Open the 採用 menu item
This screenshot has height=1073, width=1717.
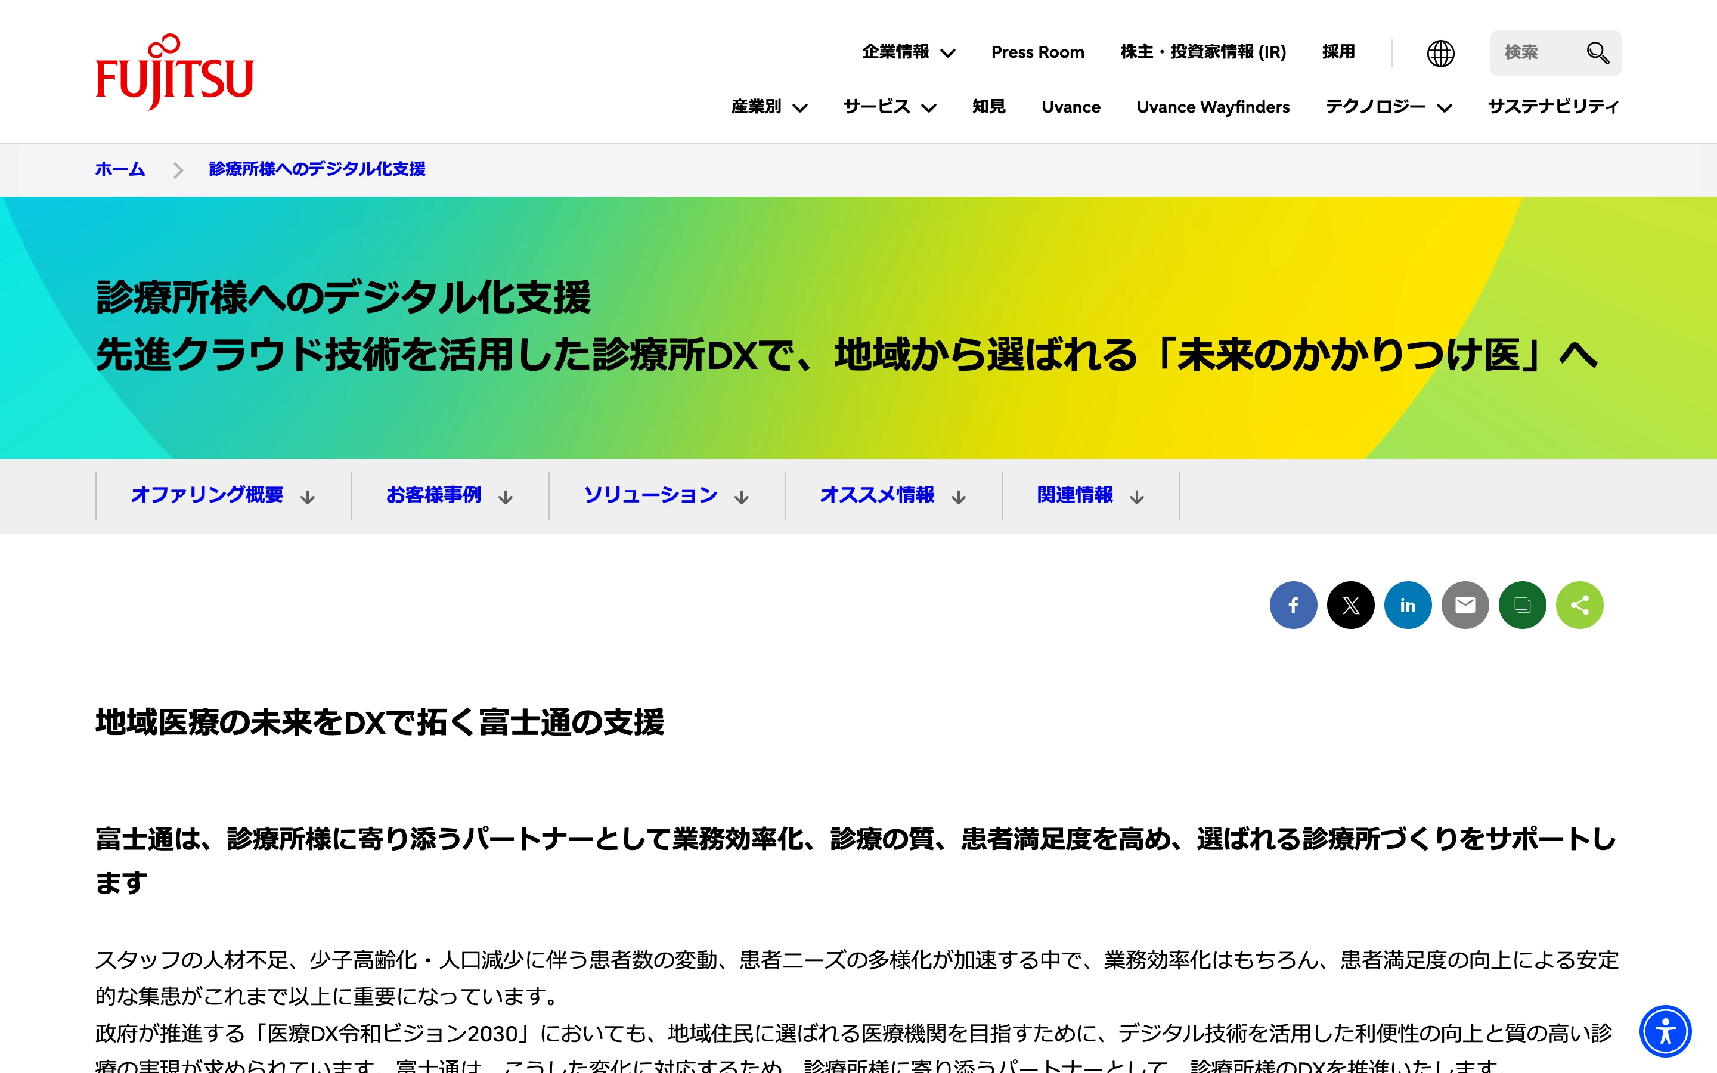pos(1338,52)
